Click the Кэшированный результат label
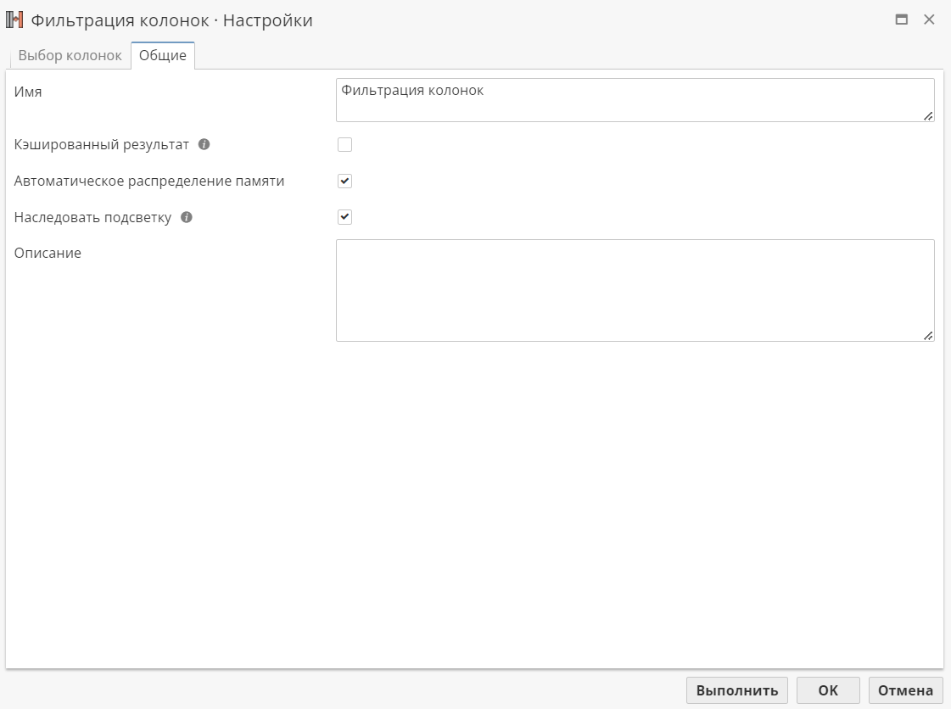This screenshot has height=709, width=951. [x=101, y=144]
